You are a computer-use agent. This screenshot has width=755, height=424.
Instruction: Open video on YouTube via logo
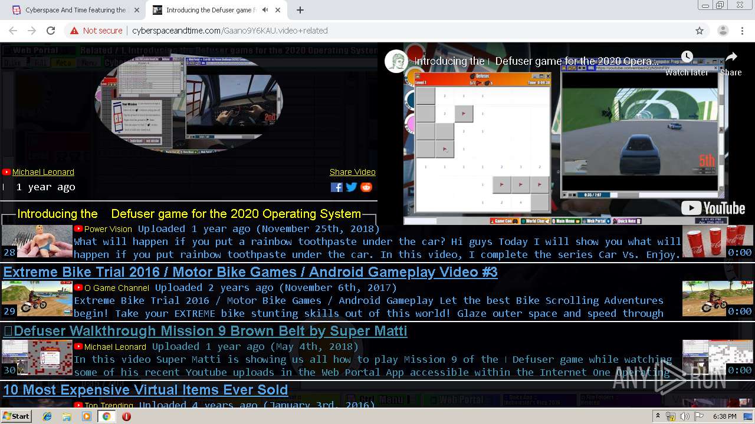tap(713, 208)
